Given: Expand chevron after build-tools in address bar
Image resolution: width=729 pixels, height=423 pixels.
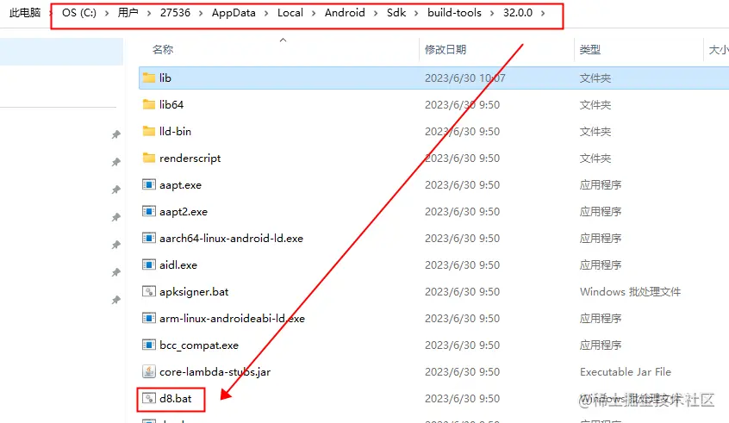Looking at the screenshot, I should tap(492, 13).
